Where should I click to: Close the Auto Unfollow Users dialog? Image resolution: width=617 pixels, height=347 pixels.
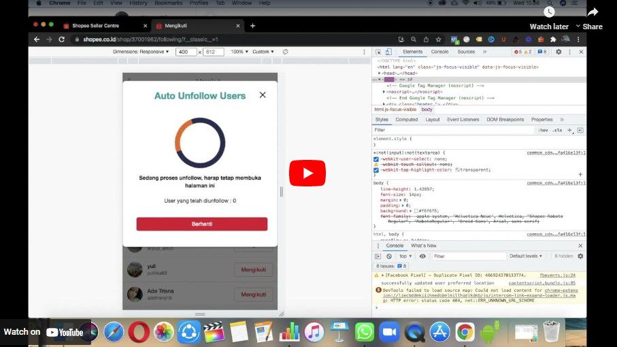(x=263, y=95)
